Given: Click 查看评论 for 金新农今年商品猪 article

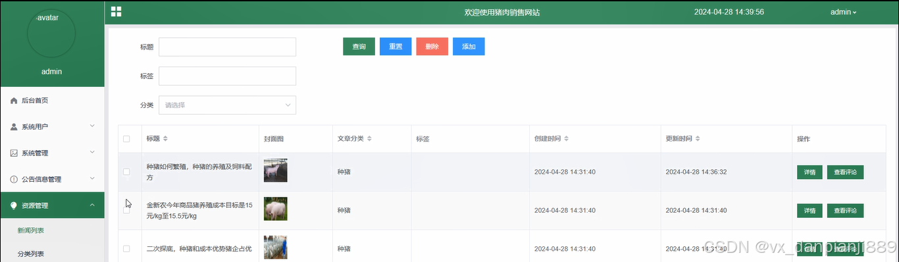Looking at the screenshot, I should 845,211.
